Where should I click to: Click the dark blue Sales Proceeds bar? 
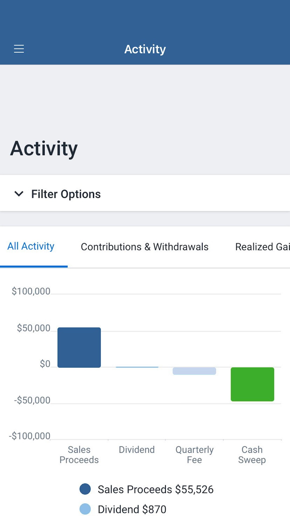pos(79,347)
